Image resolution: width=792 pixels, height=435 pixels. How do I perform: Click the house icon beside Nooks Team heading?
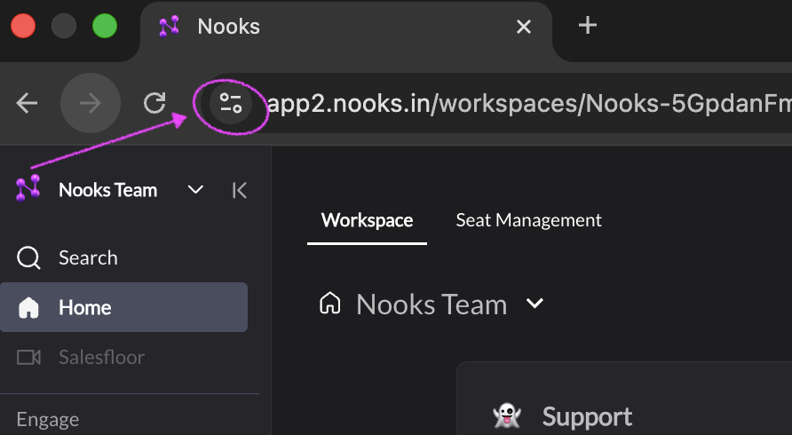[x=329, y=304]
